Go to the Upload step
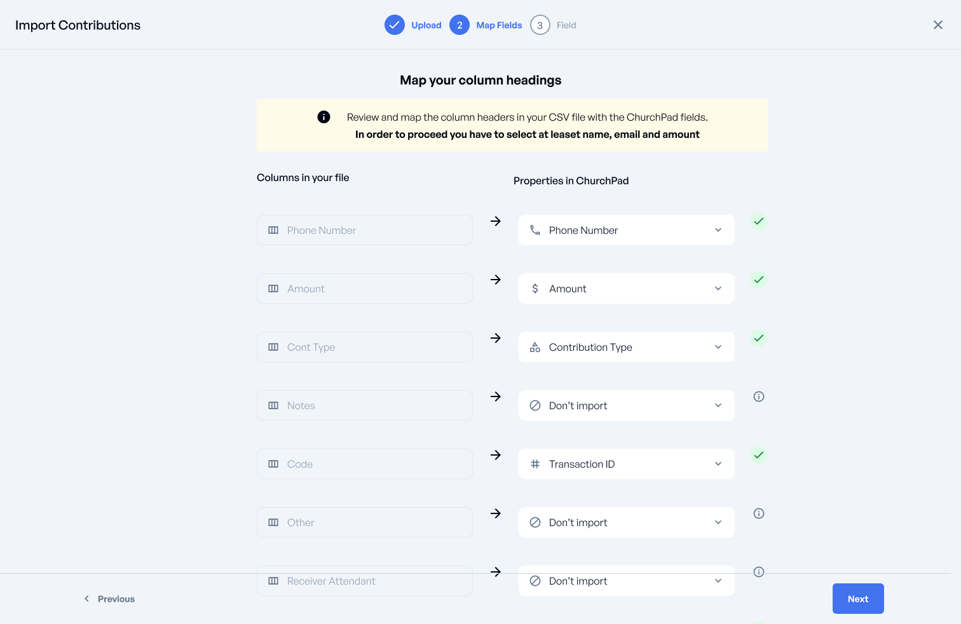 tap(413, 25)
